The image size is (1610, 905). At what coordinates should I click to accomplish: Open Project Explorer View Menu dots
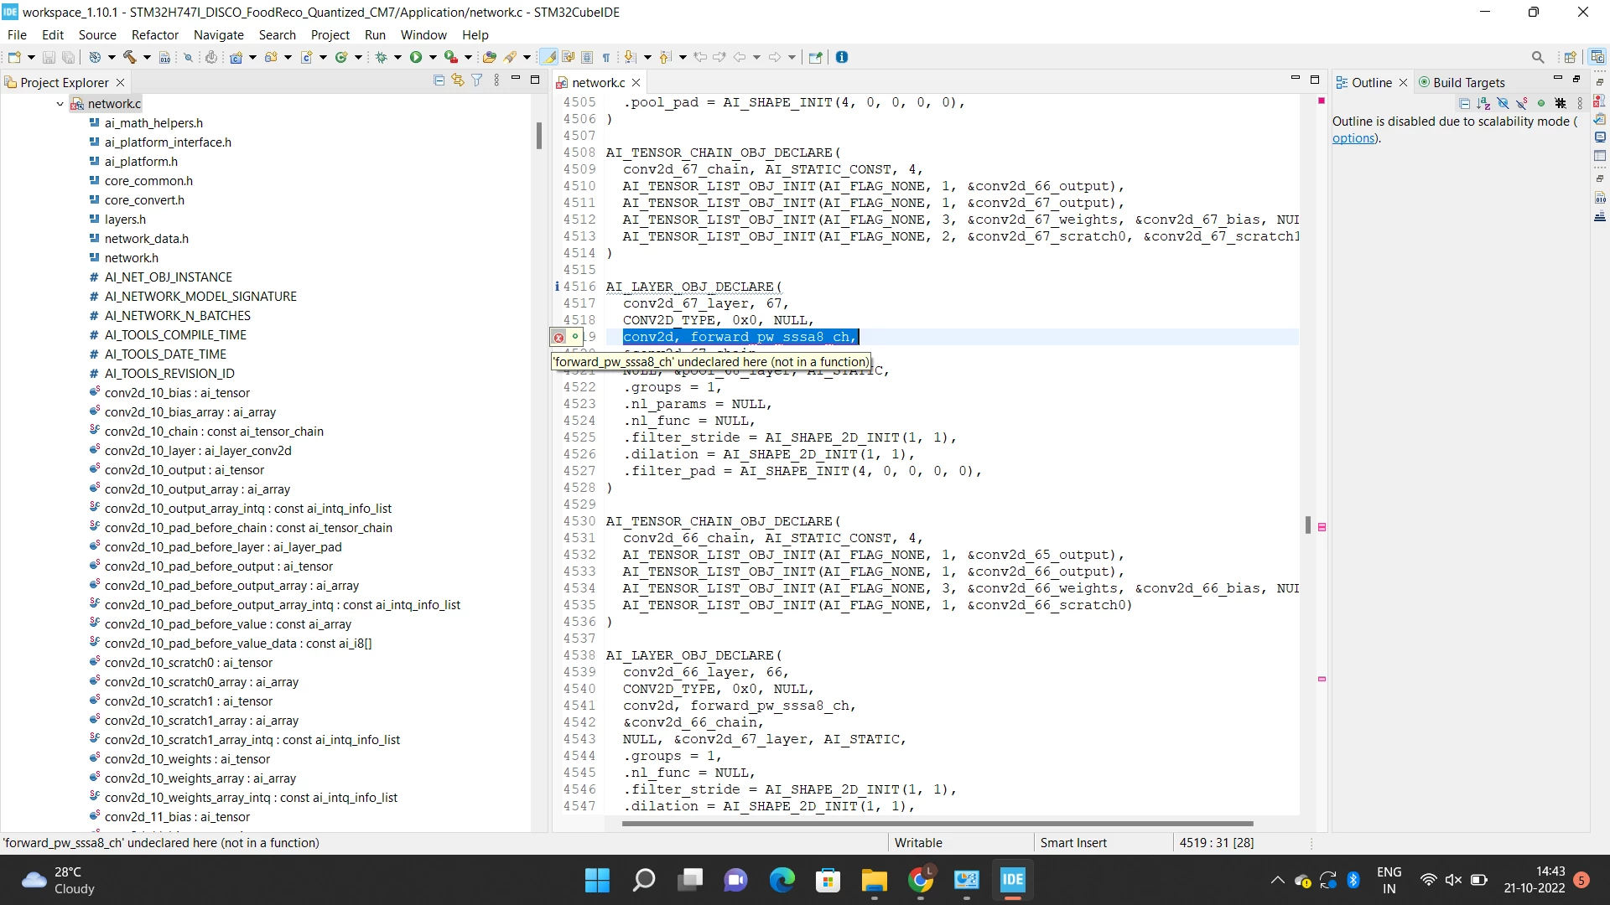pyautogui.click(x=496, y=80)
